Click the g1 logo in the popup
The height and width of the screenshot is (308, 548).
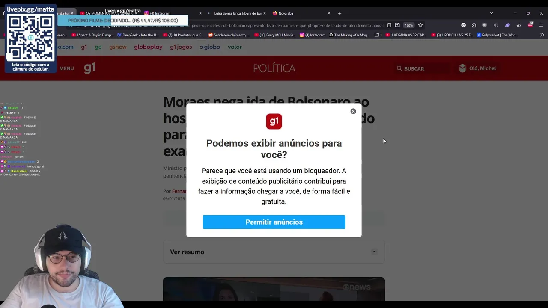coord(274,121)
